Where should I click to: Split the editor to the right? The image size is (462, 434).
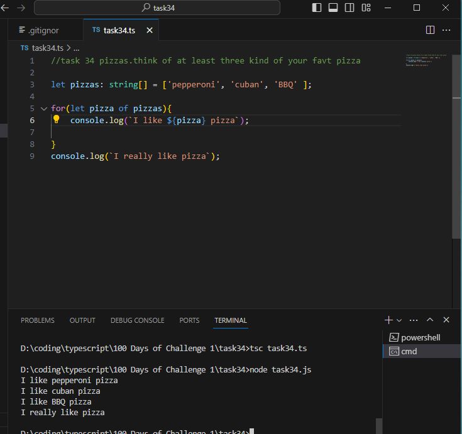click(x=430, y=30)
